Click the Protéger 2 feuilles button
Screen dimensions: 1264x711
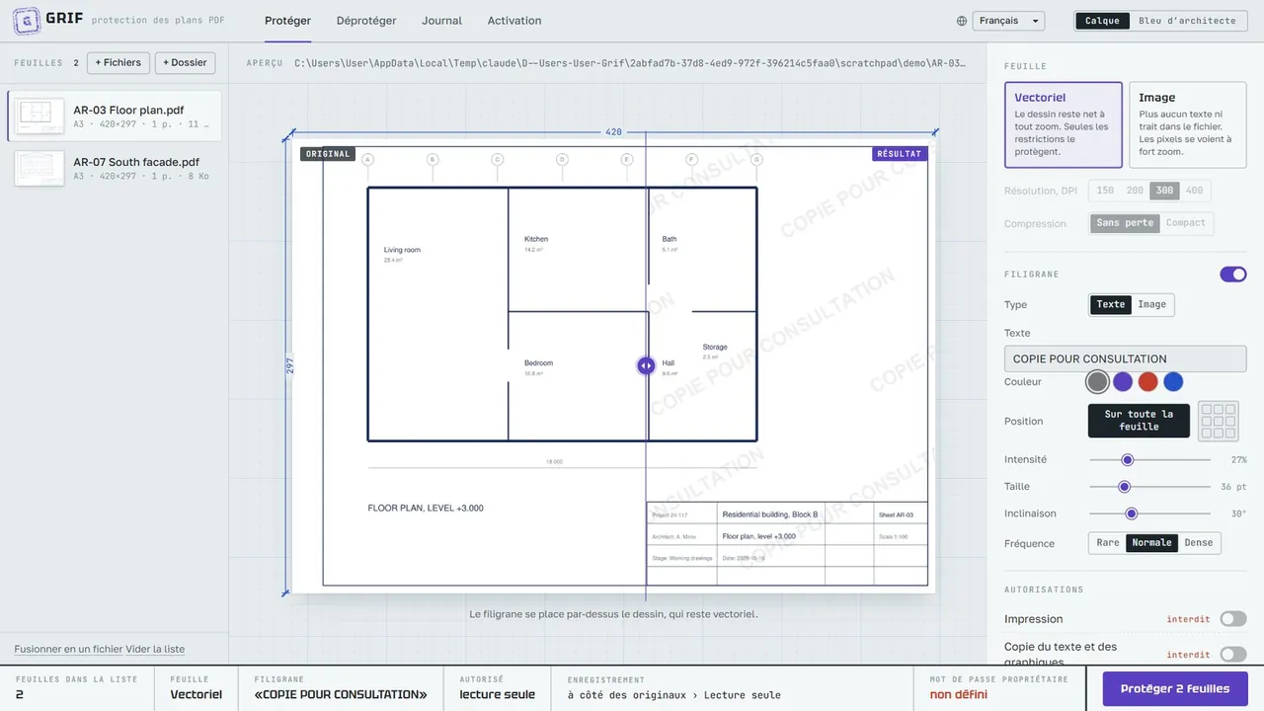(1175, 688)
